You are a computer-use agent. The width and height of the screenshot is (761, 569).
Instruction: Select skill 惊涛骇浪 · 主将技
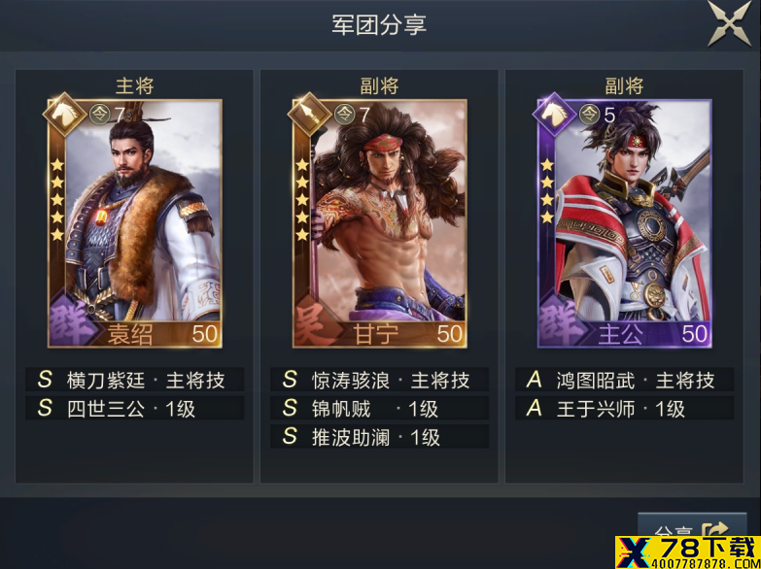380,380
